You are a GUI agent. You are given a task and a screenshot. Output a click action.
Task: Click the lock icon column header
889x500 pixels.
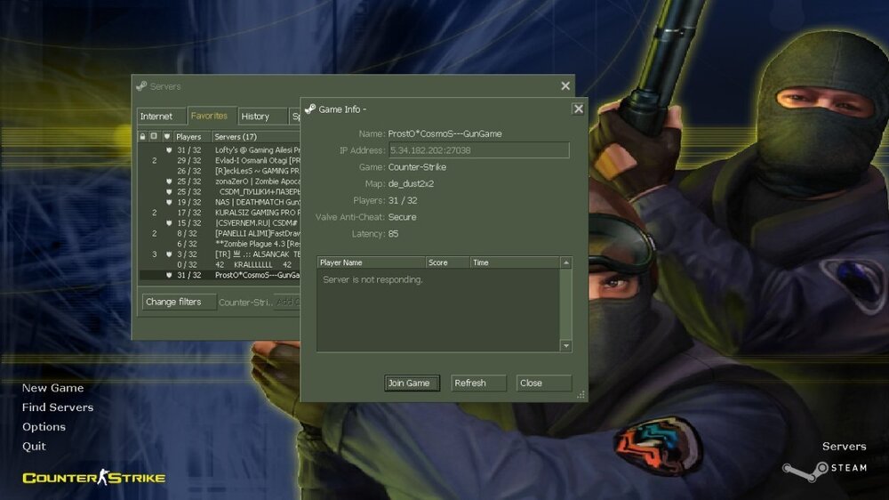tap(141, 137)
